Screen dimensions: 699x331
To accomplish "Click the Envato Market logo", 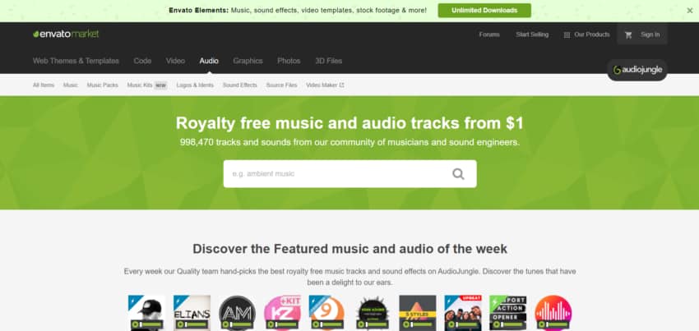I will [x=66, y=34].
